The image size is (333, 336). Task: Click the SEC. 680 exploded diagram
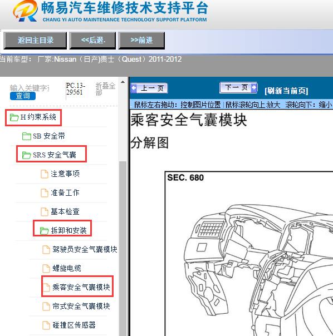pyautogui.click(x=249, y=254)
